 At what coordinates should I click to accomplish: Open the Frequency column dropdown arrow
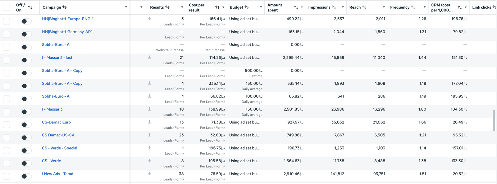coord(425,7)
